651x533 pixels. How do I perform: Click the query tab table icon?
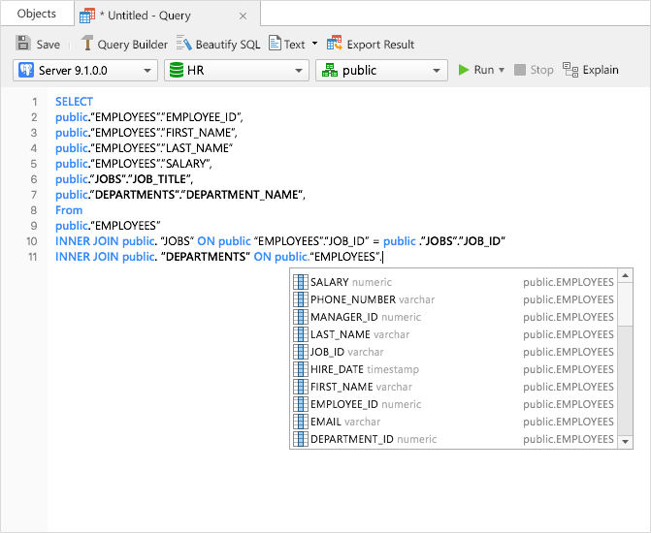87,16
